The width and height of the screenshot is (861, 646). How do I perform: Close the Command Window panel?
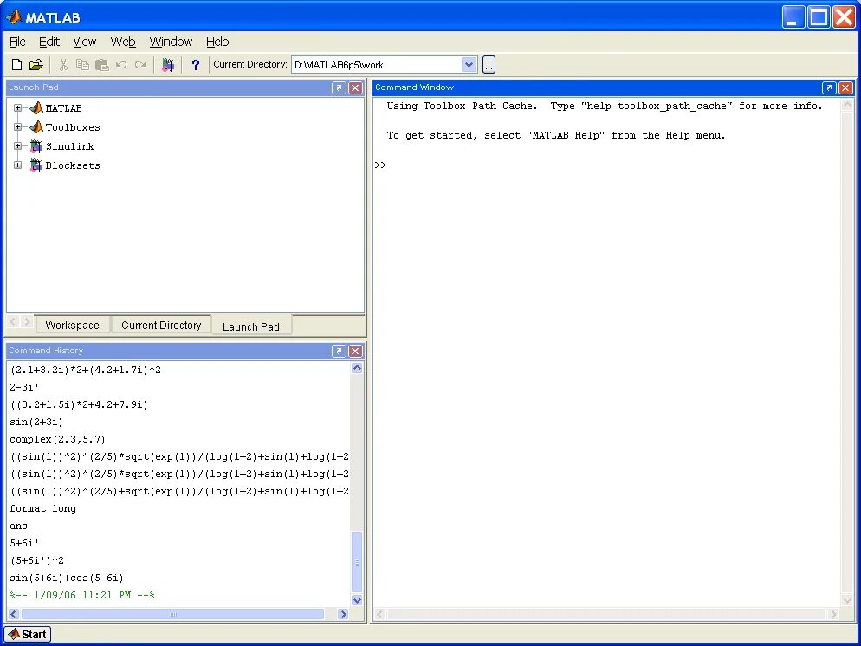(846, 87)
